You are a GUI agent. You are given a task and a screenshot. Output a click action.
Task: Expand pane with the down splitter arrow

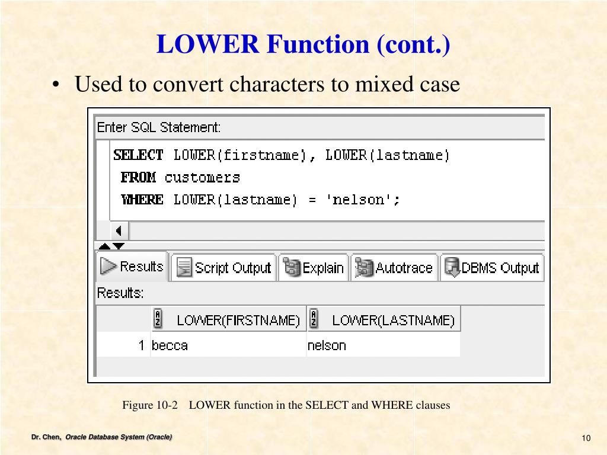click(x=119, y=246)
